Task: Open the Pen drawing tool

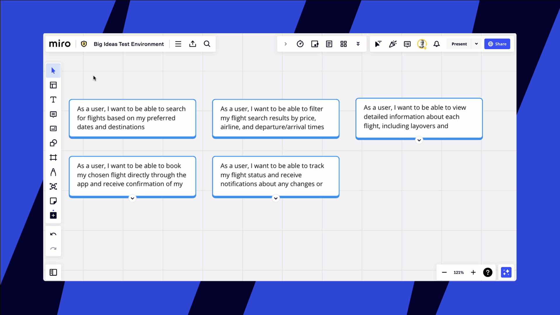Action: click(x=53, y=172)
